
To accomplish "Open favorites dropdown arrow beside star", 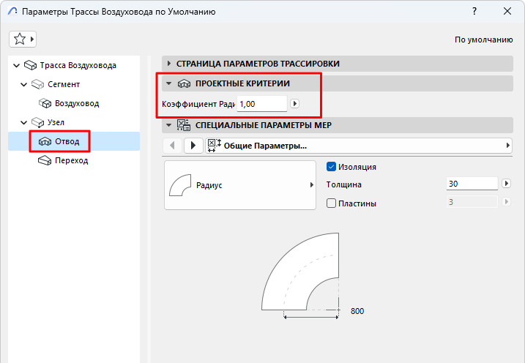I will point(32,39).
